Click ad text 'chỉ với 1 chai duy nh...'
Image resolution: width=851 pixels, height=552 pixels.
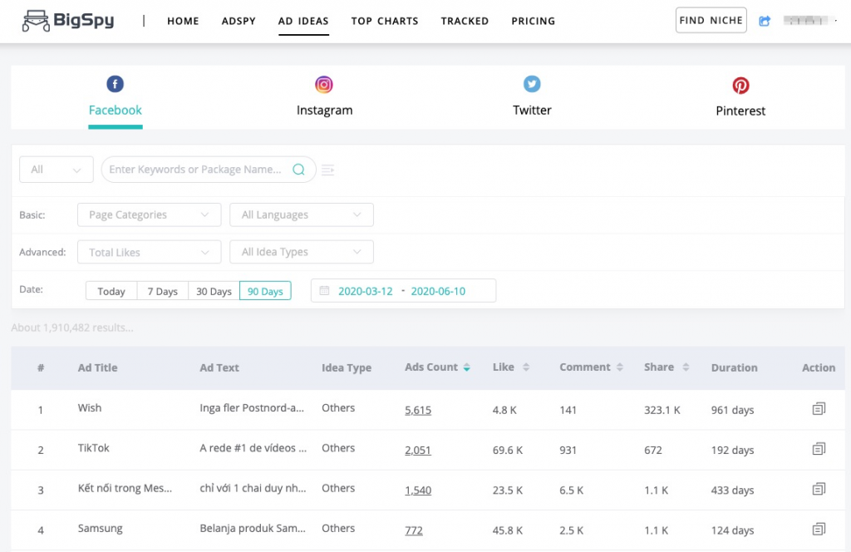pos(253,489)
